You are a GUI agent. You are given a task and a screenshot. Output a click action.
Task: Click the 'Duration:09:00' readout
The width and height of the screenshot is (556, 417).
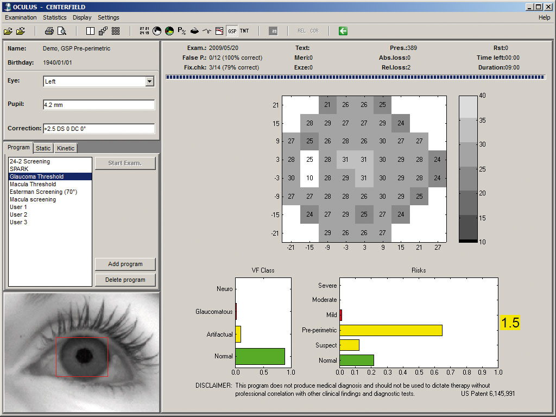click(x=498, y=67)
